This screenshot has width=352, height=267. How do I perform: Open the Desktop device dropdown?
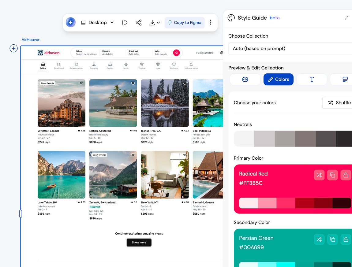pyautogui.click(x=97, y=23)
